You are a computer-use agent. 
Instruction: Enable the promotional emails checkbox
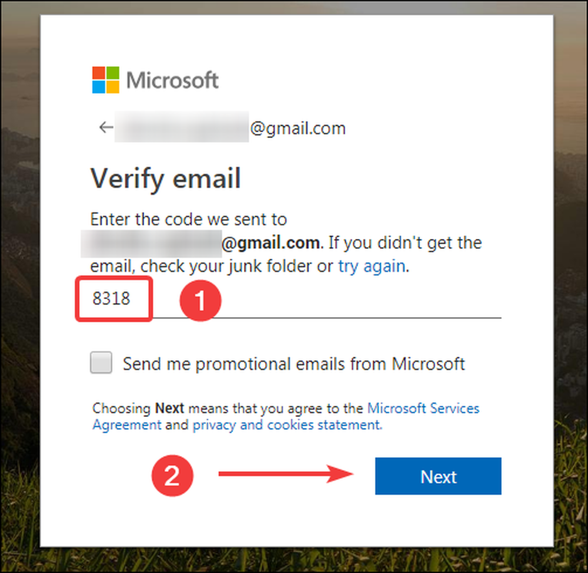tap(101, 362)
